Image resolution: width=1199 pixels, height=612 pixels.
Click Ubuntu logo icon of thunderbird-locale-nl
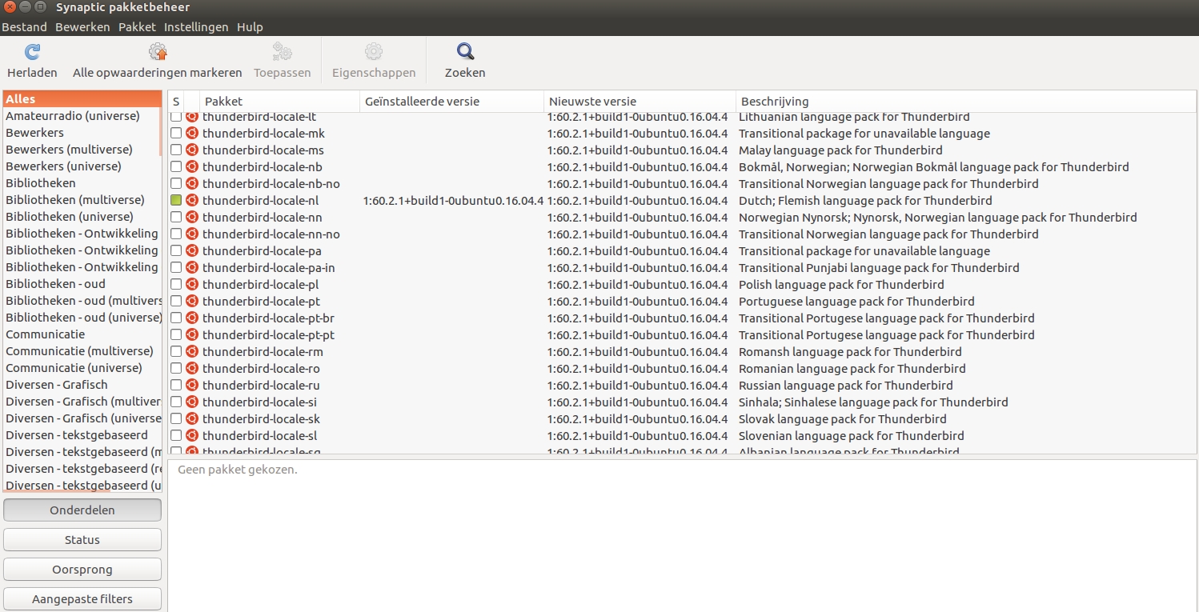click(x=192, y=201)
